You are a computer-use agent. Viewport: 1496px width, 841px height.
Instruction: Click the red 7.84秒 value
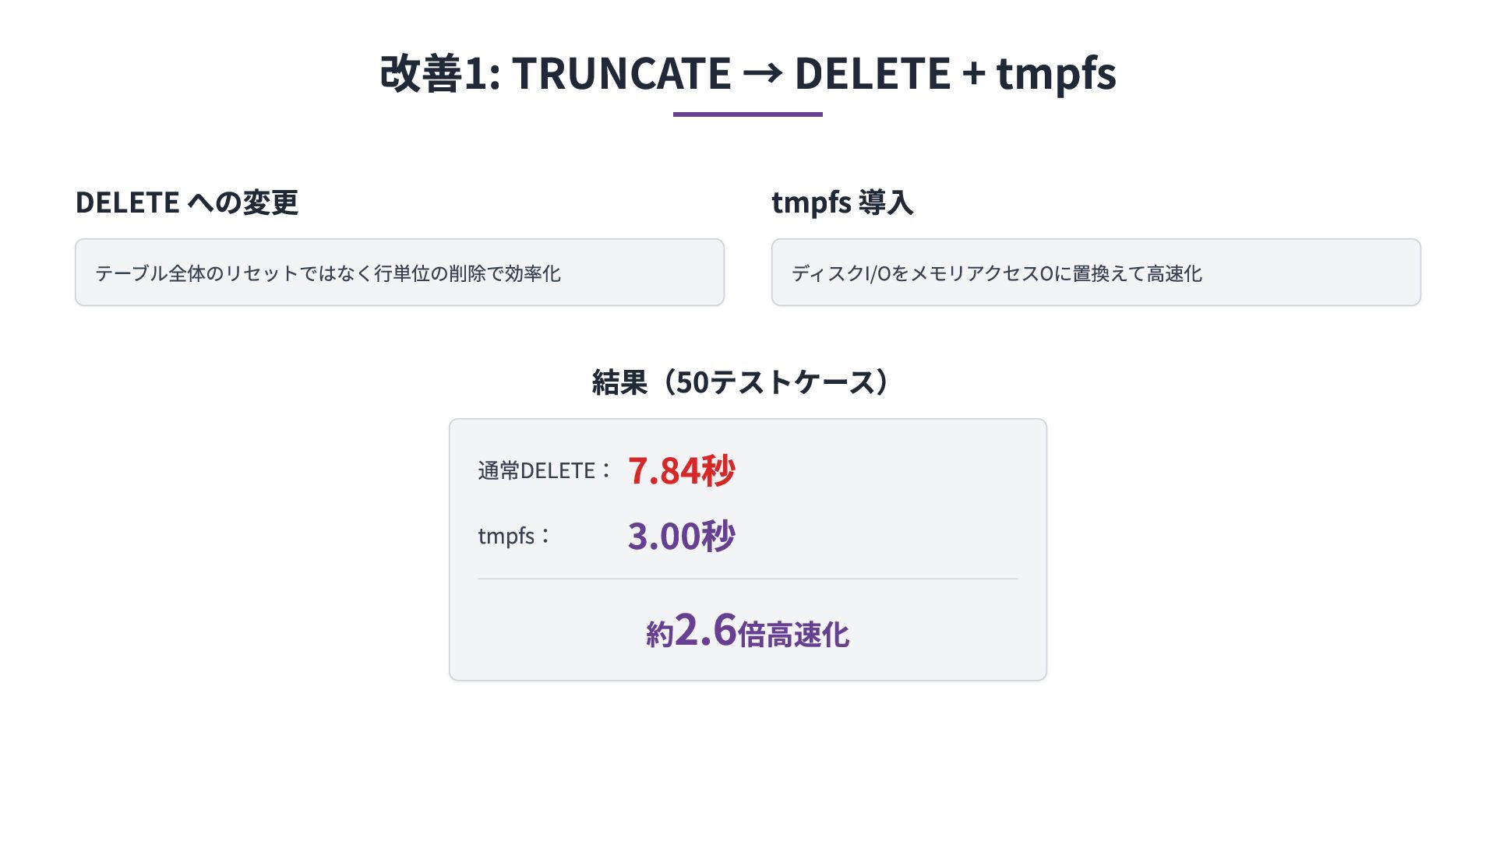[680, 470]
